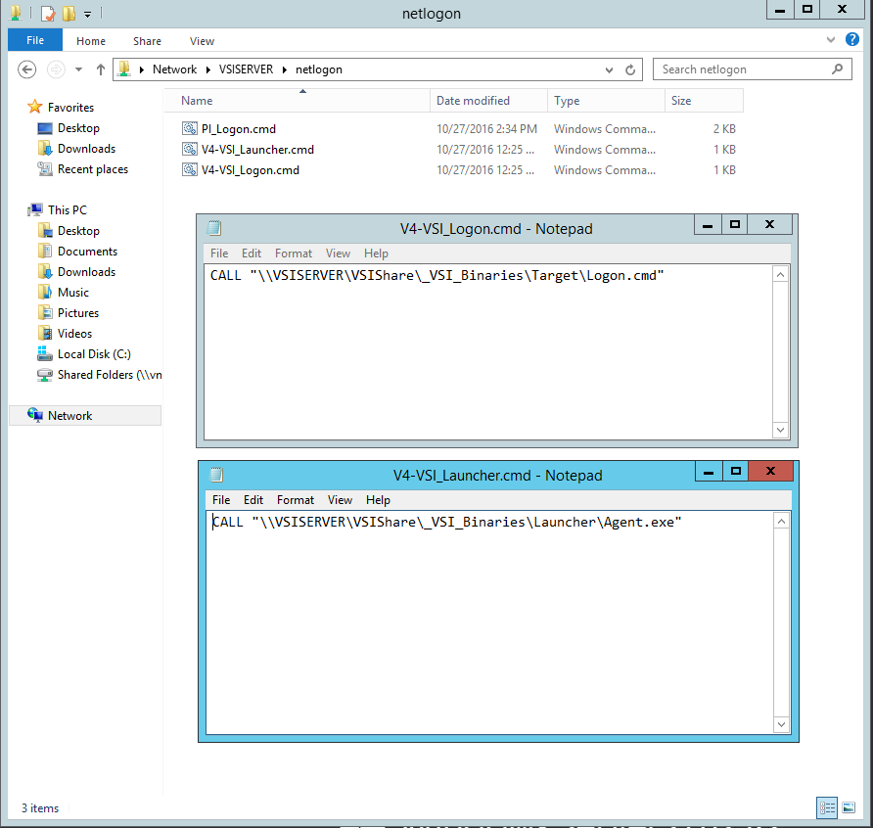Open Videos folder under This PC

pyautogui.click(x=74, y=334)
